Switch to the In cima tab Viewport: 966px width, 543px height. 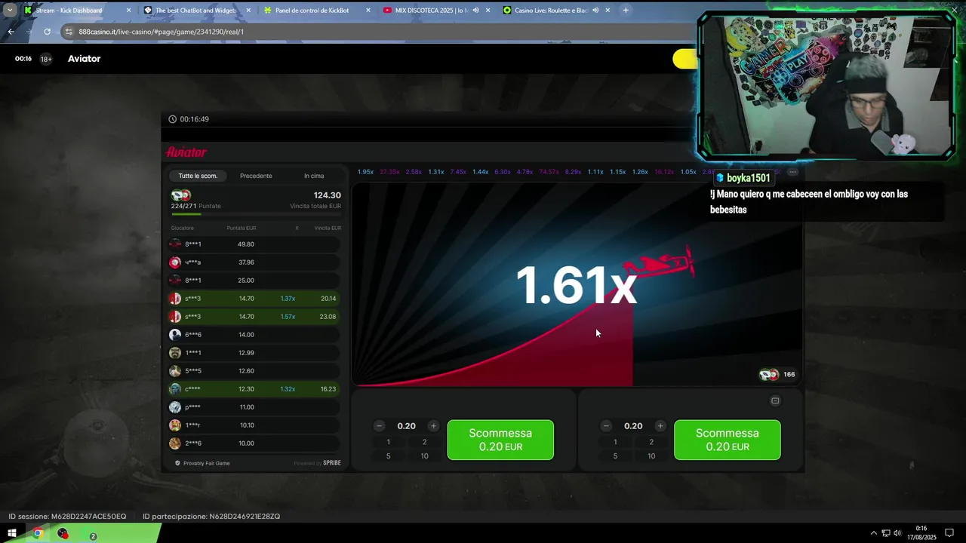[x=314, y=176]
